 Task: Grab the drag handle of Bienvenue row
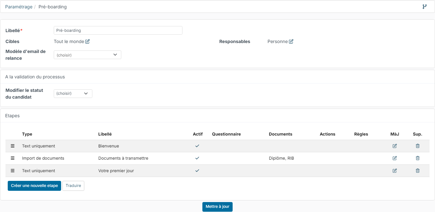click(13, 146)
